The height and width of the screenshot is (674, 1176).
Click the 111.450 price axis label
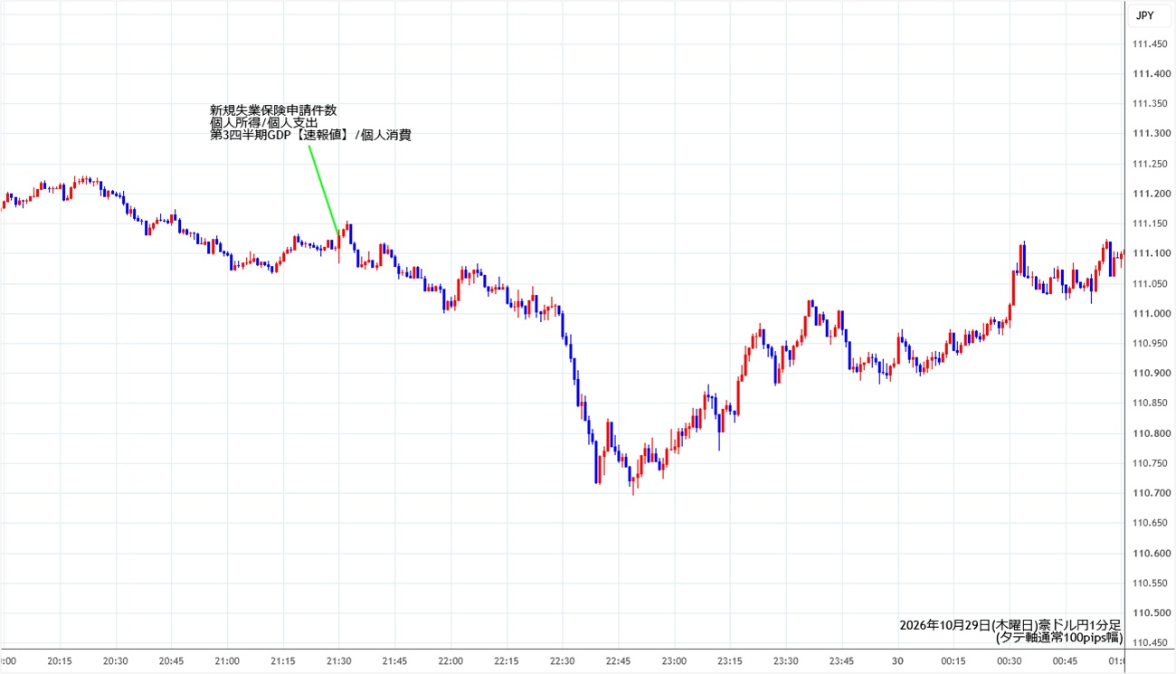(1149, 45)
